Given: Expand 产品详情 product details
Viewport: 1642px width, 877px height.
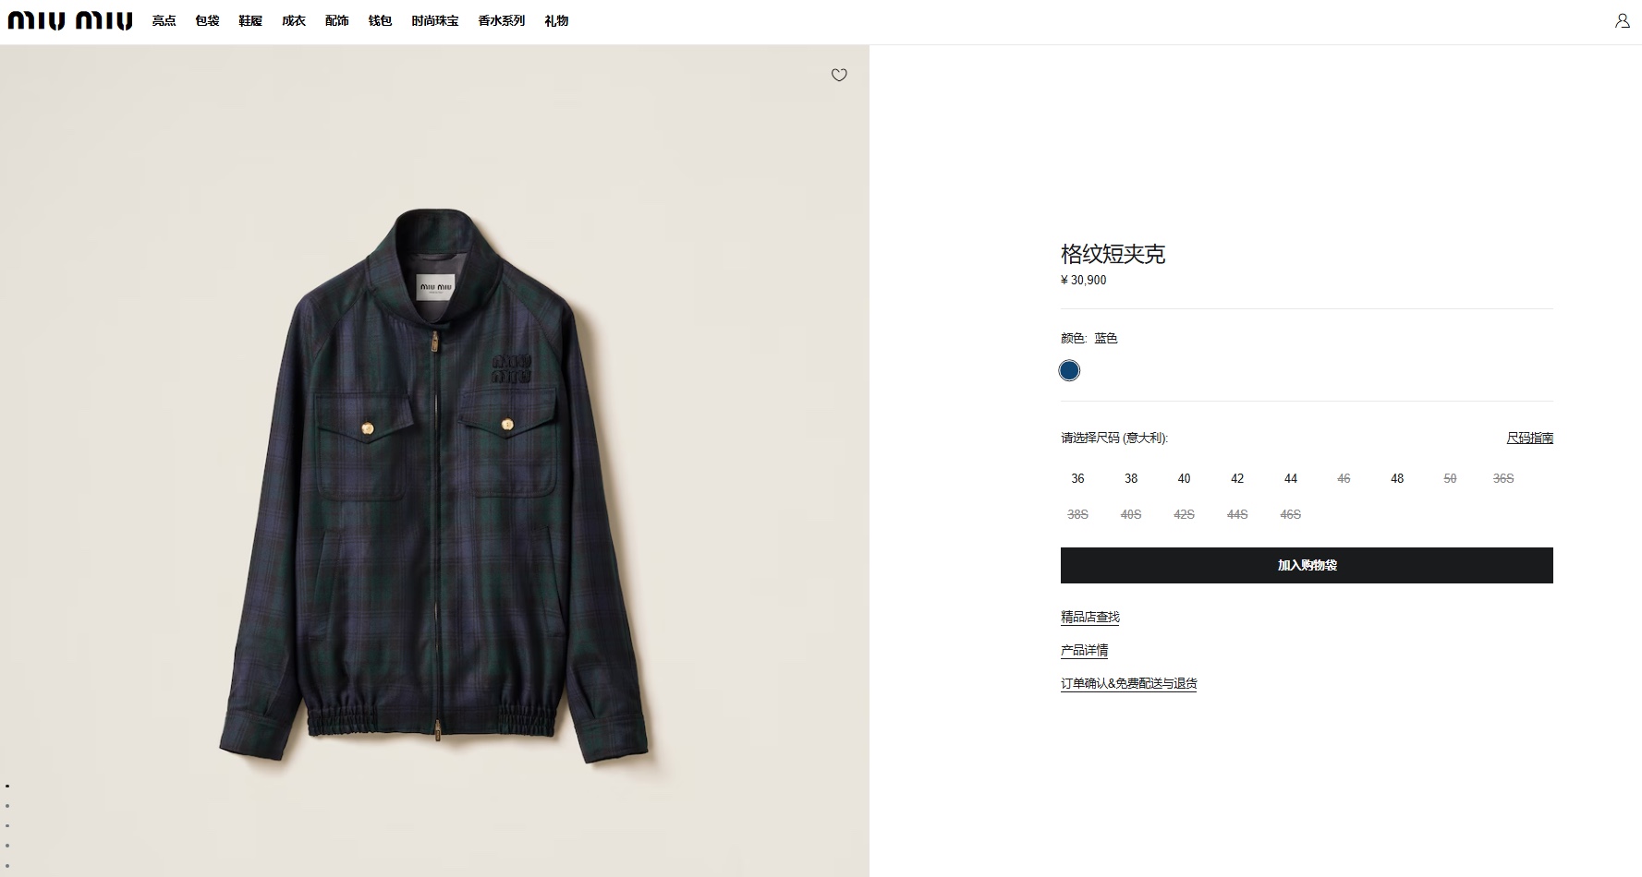Looking at the screenshot, I should pos(1084,650).
